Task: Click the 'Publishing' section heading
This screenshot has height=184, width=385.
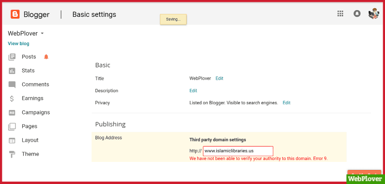Action: point(110,124)
